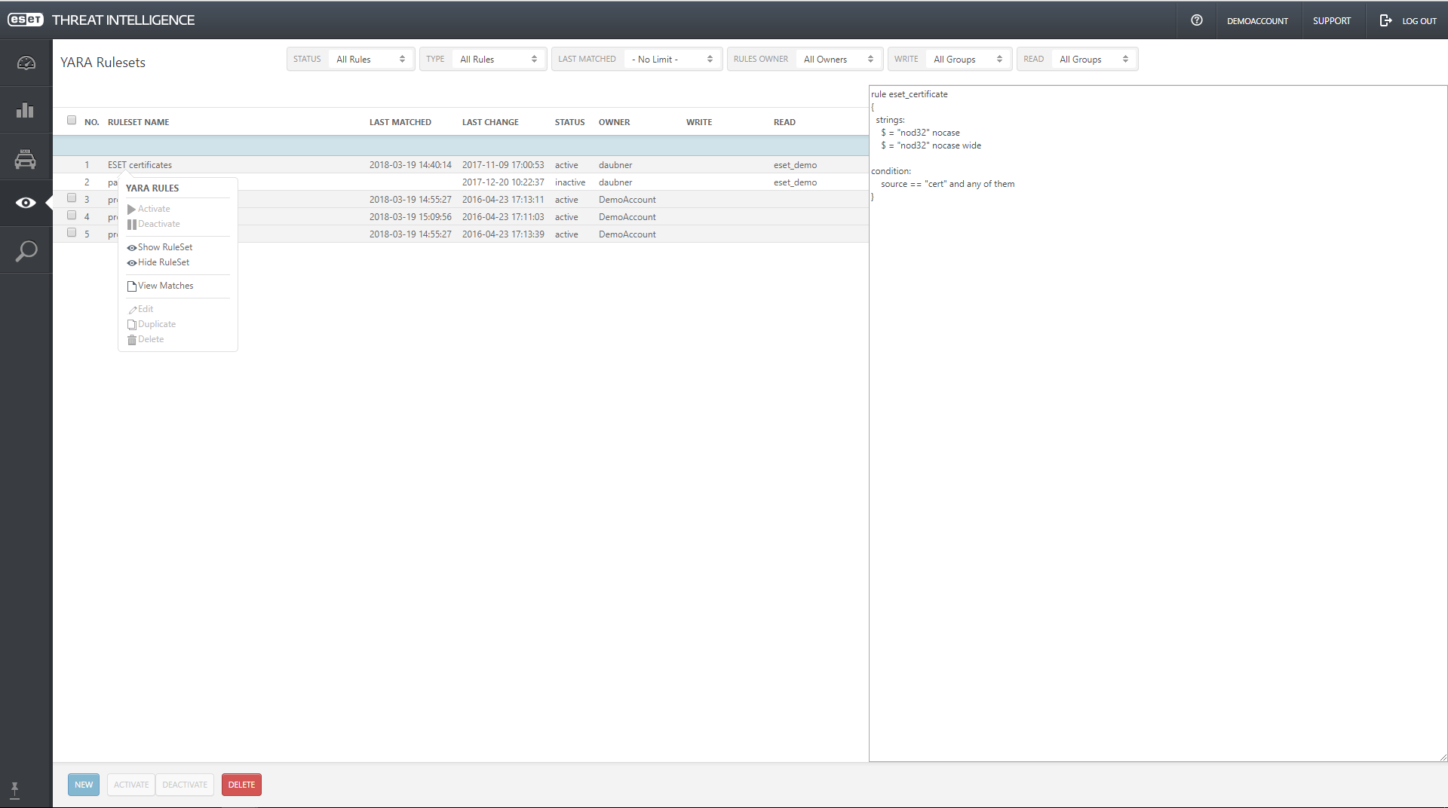
Task: Select the eye YARA rules sidebar icon
Action: 26,203
